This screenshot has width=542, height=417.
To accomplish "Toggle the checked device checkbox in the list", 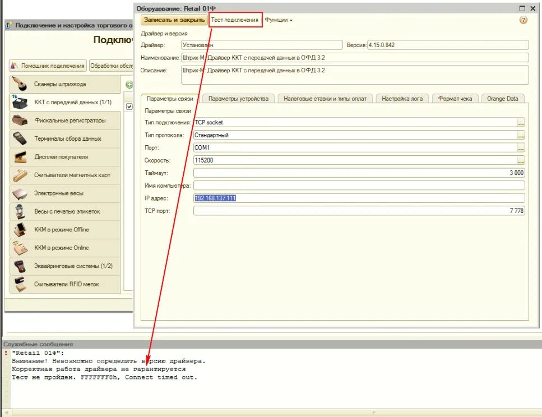I will pyautogui.click(x=129, y=106).
